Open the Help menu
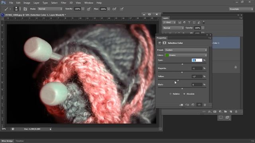 click(x=99, y=3)
